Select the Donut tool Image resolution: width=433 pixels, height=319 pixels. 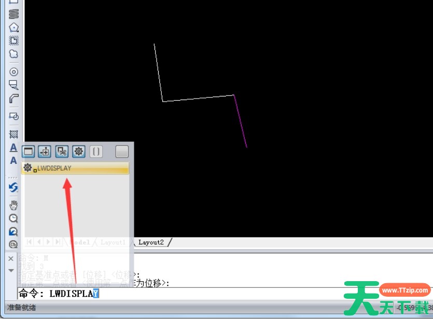tap(14, 72)
